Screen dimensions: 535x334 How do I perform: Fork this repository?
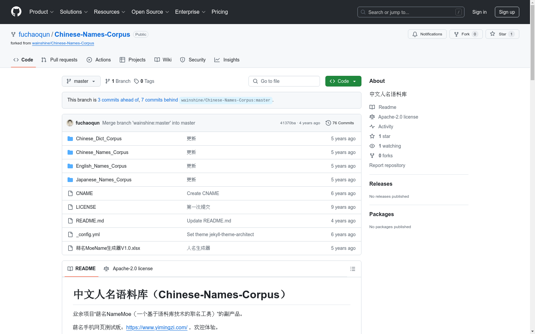point(466,34)
